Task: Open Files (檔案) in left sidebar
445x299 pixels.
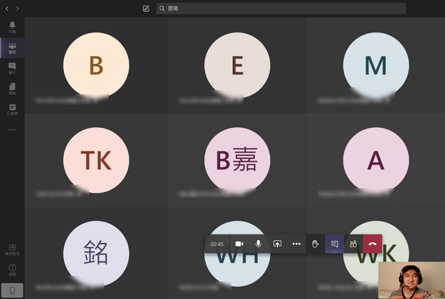Action: click(12, 88)
